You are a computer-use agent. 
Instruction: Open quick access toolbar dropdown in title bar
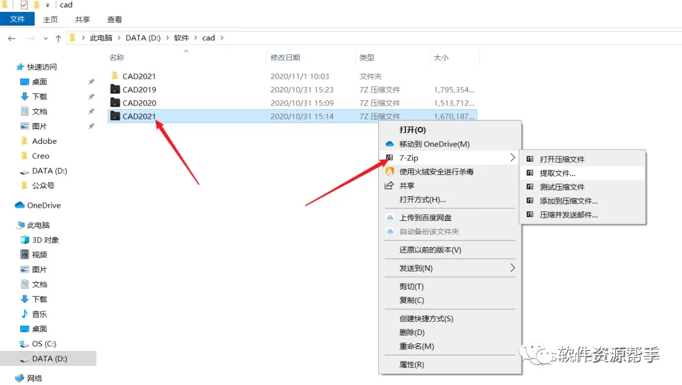[x=48, y=5]
